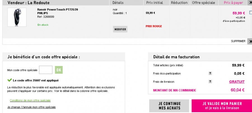Click the help icon beside Frais éco-participation
Image resolution: width=252 pixels, height=113 pixels.
coord(210,74)
